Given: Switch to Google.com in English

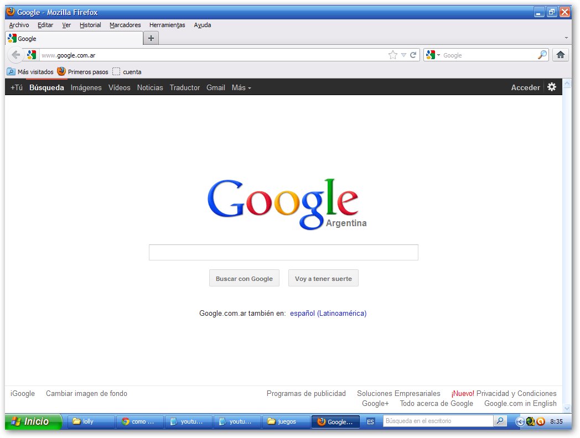Looking at the screenshot, I should coord(520,403).
